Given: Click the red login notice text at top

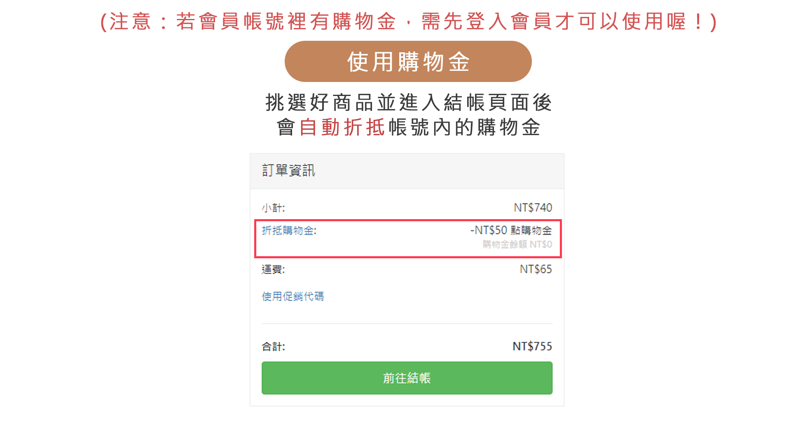Looking at the screenshot, I should 409,21.
